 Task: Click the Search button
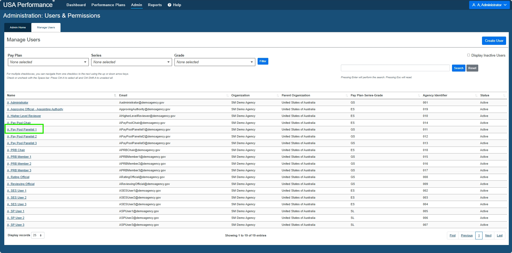[459, 68]
